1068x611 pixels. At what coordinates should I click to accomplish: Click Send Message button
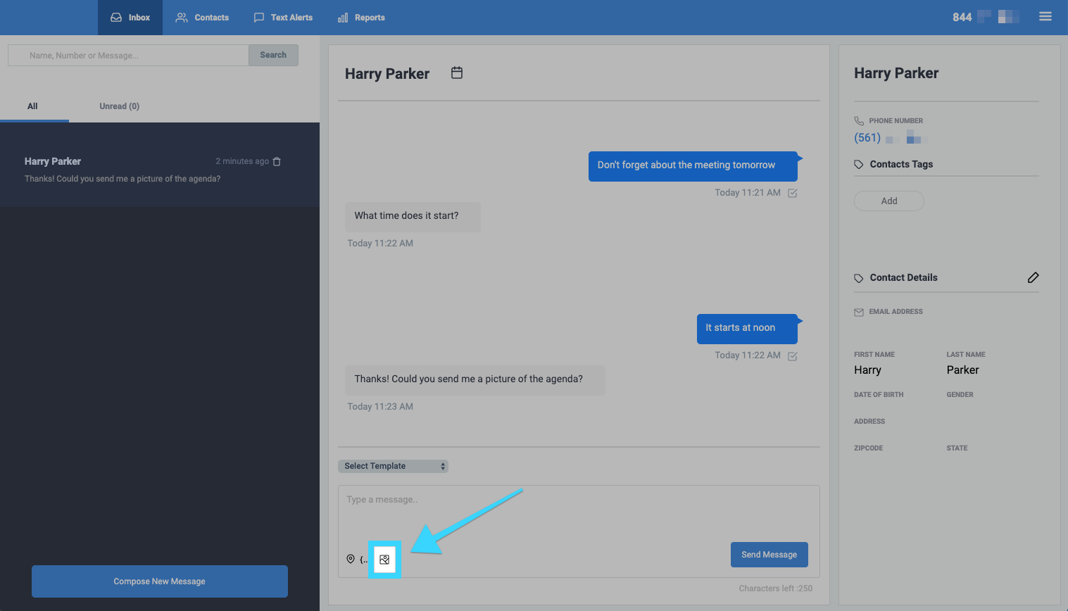pos(769,555)
